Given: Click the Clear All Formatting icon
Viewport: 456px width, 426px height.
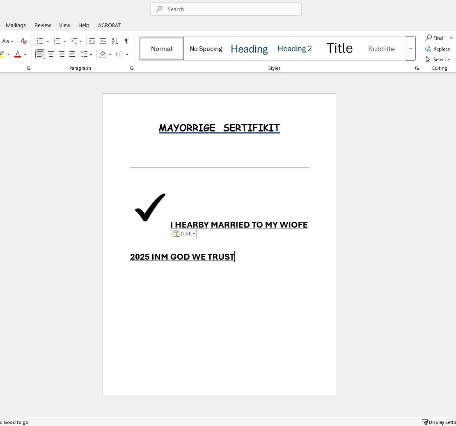Looking at the screenshot, I should click(24, 41).
